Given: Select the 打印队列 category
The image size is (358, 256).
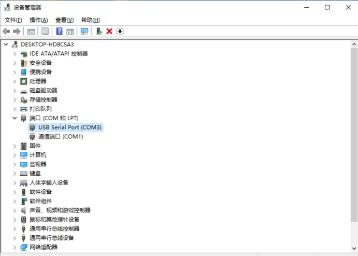Looking at the screenshot, I should click(x=40, y=109).
